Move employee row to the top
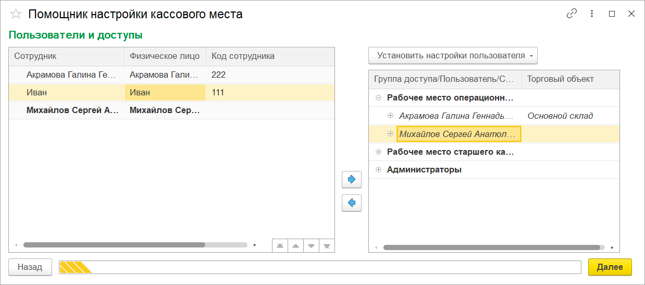 (x=280, y=245)
